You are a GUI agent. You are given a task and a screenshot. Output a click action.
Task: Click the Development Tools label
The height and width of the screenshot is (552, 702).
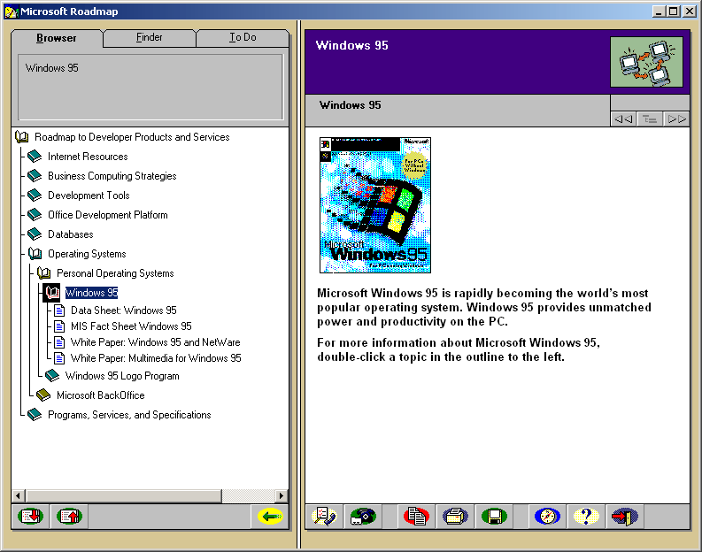pyautogui.click(x=89, y=195)
